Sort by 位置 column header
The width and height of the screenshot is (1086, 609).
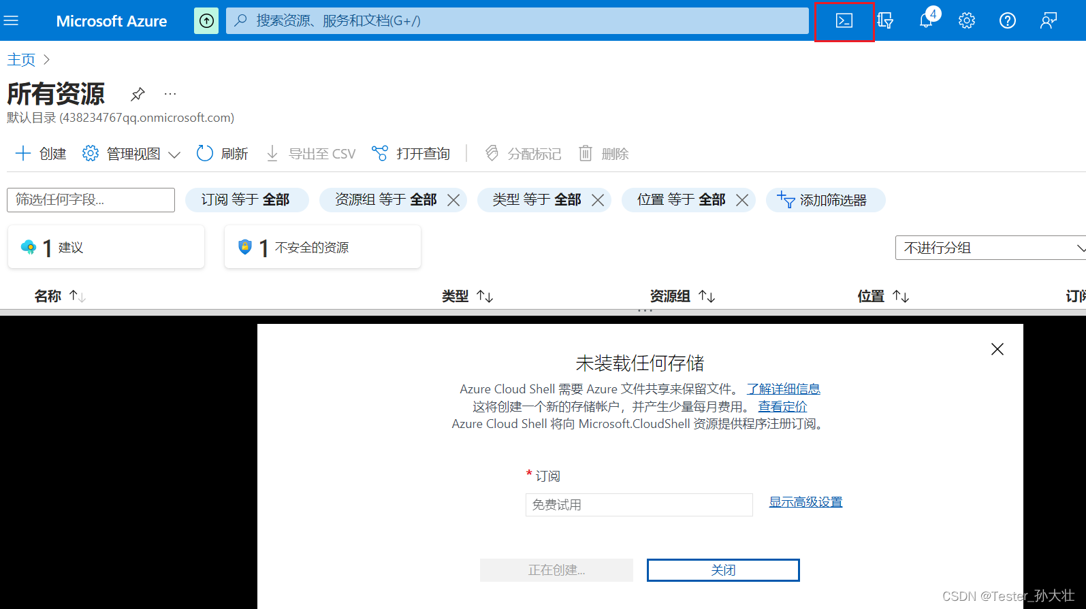883,296
